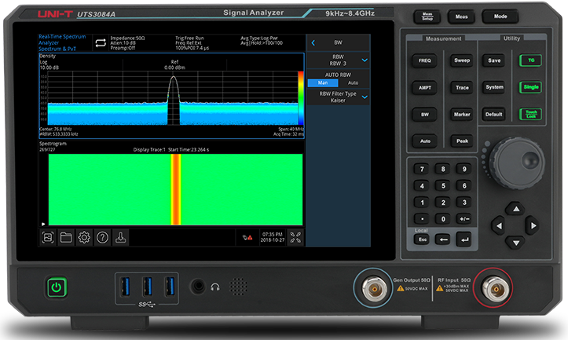Push numeric key 7
The width and height of the screenshot is (568, 340).
[x=422, y=169]
